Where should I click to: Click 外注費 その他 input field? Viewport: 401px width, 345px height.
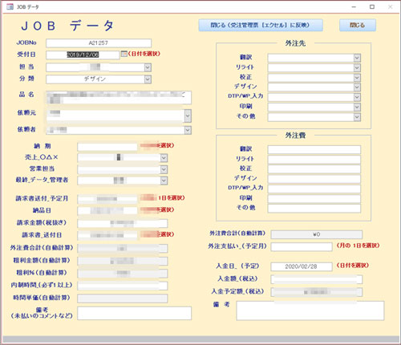click(314, 209)
